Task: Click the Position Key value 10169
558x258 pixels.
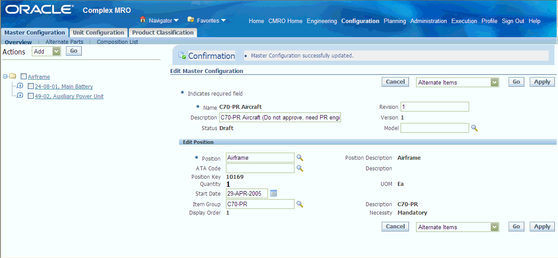Action: coord(235,177)
